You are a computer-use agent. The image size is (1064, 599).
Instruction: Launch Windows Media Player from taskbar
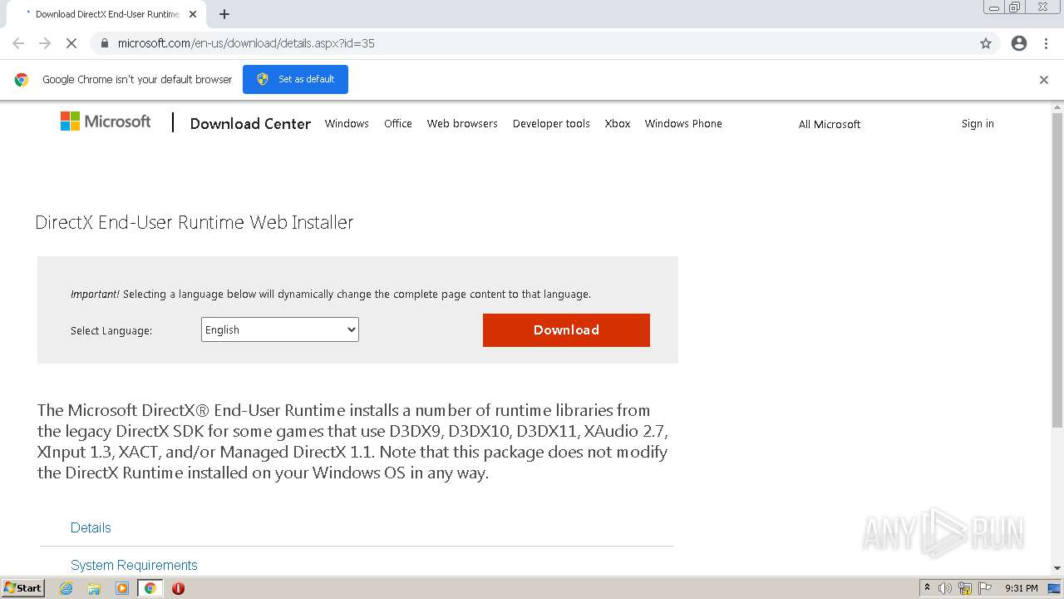point(122,588)
